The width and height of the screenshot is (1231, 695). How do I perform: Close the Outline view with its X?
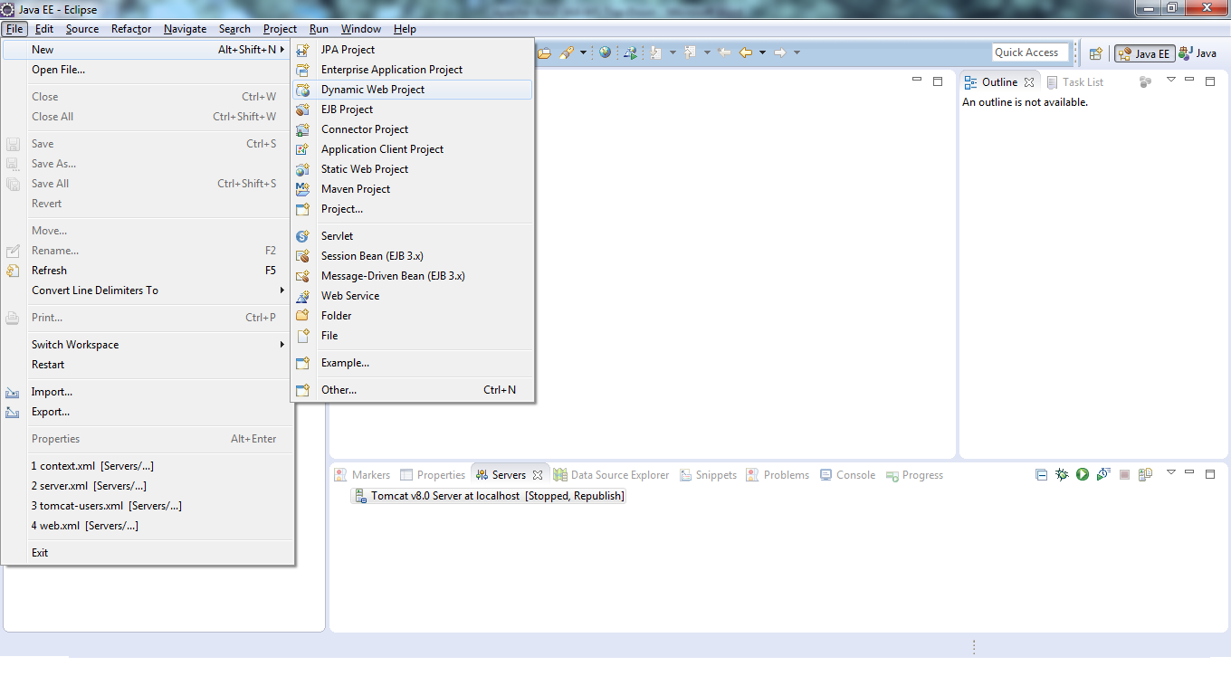pos(1029,82)
